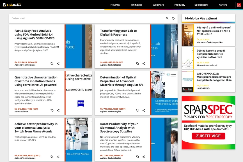This screenshot has width=243, height=162.
Task: Click the SPARSPEC advertisement logo
Action: coord(208,112)
